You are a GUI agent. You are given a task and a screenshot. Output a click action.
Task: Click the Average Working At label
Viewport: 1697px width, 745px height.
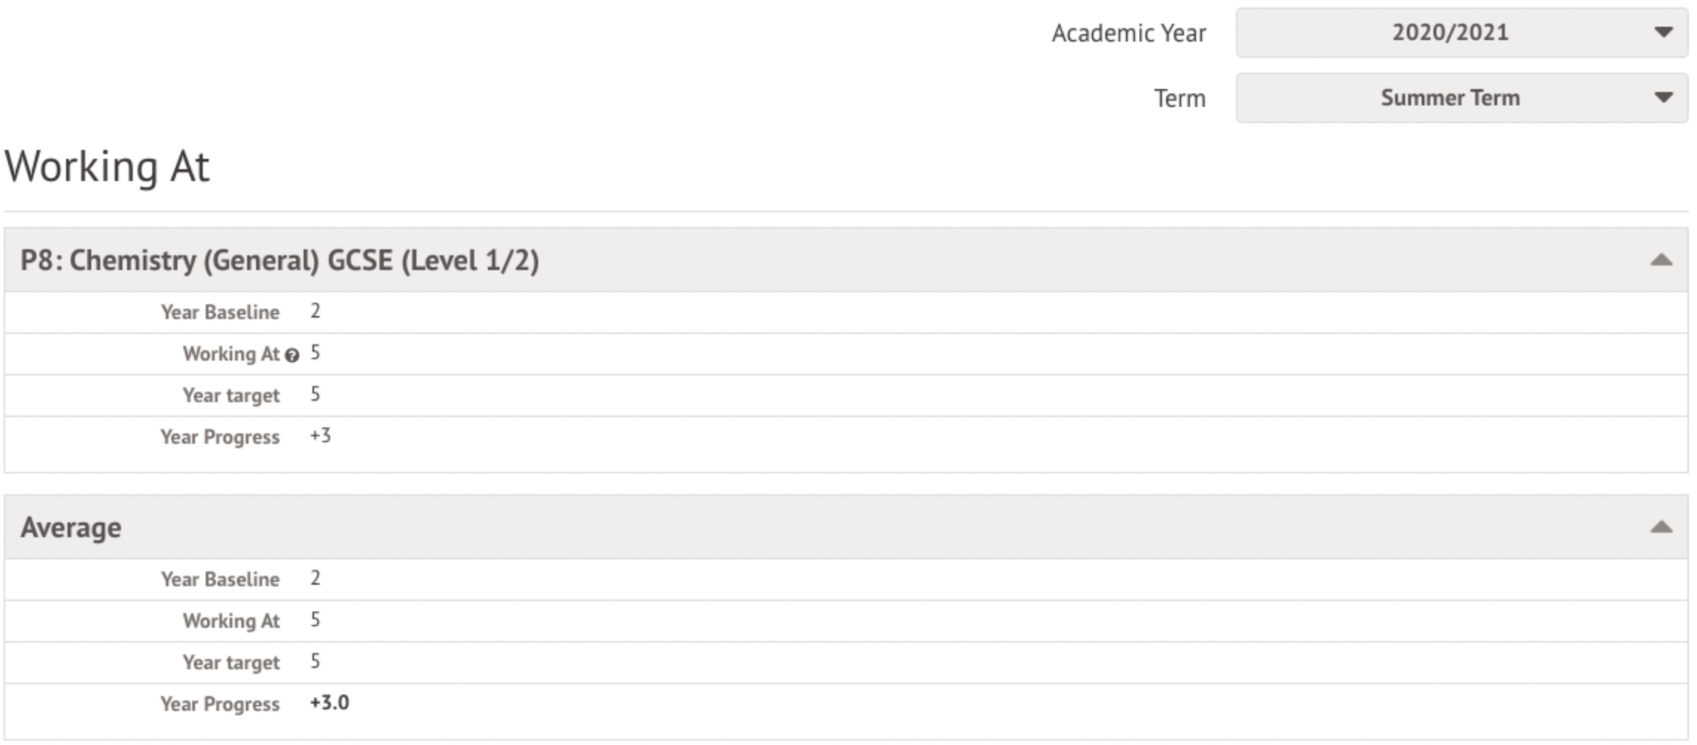coord(231,621)
